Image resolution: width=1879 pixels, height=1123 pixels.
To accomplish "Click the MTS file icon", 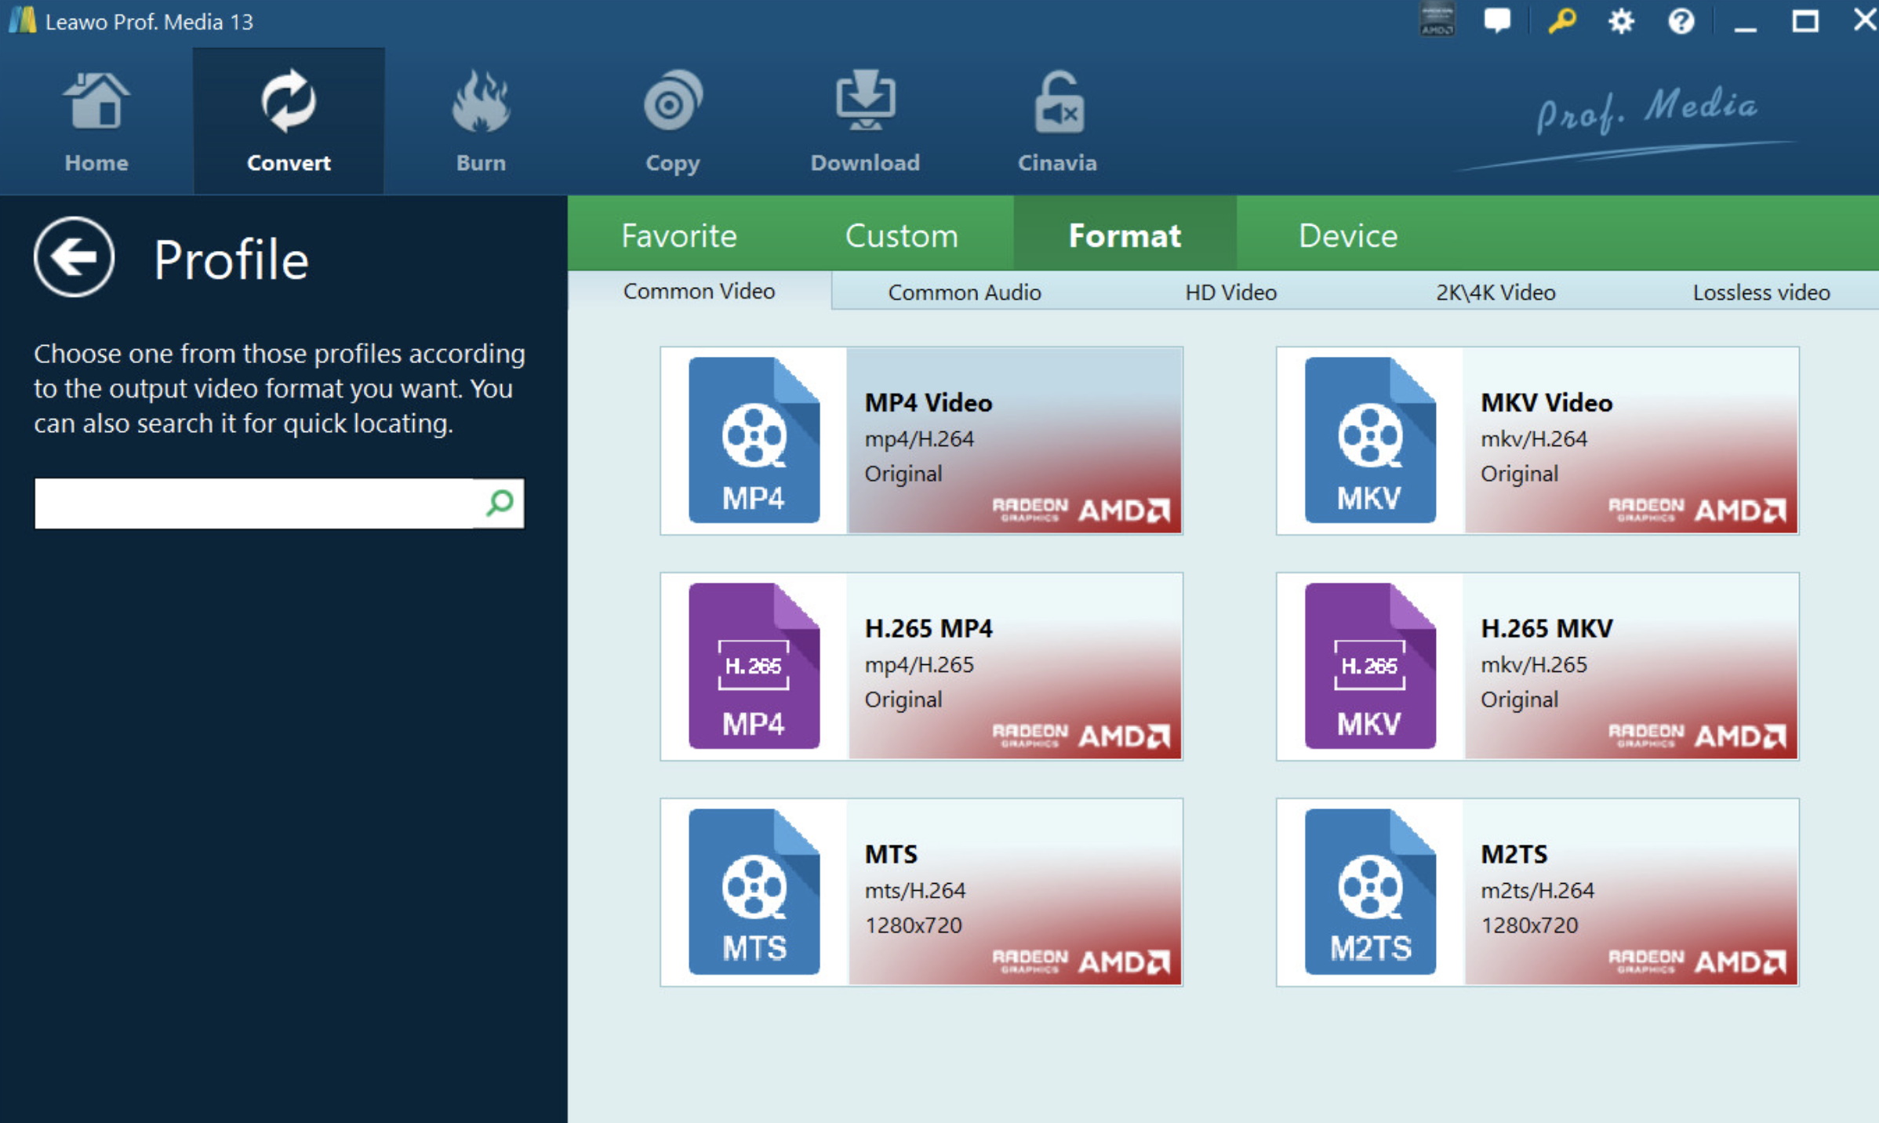I will coord(754,892).
